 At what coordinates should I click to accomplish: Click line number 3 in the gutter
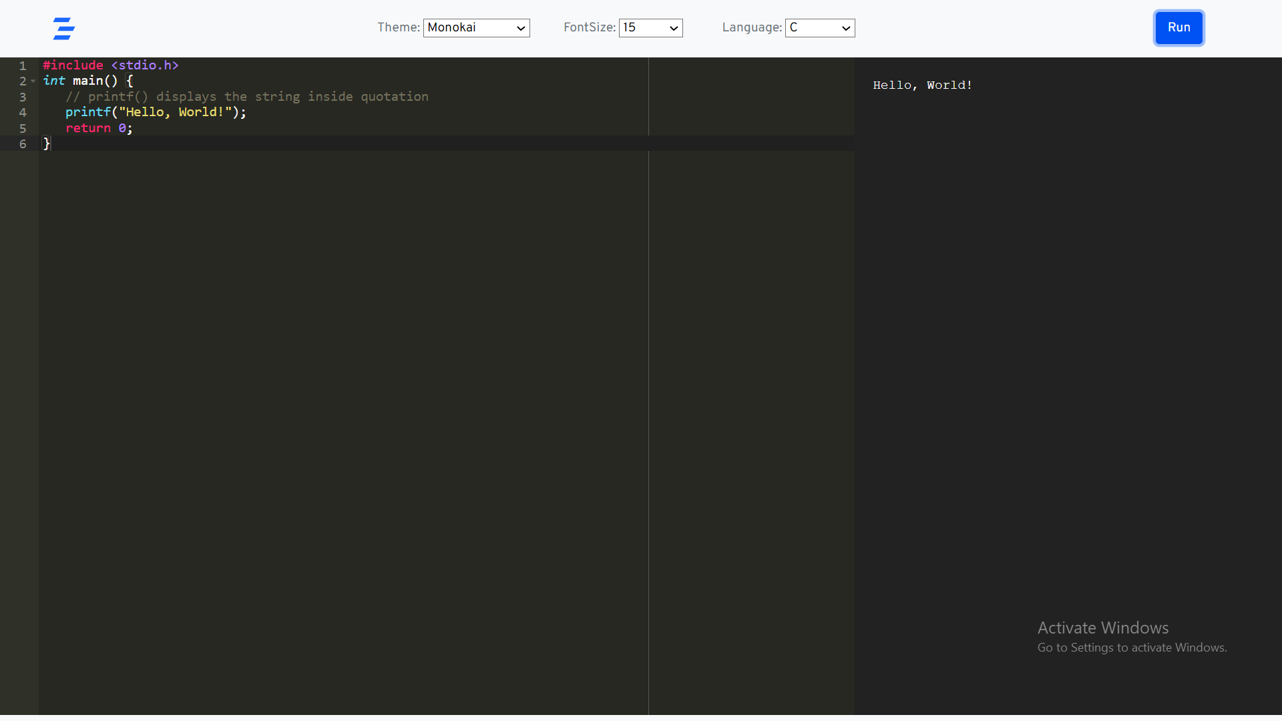pyautogui.click(x=23, y=97)
